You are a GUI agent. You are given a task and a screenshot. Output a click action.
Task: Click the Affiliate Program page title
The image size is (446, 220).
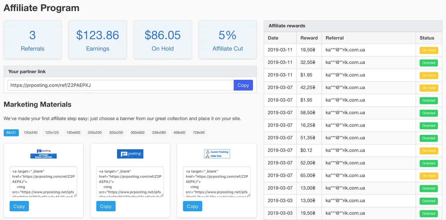point(41,8)
